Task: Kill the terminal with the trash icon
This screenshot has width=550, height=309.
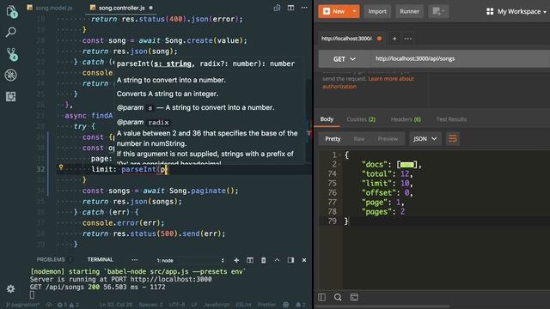Action: (264, 260)
